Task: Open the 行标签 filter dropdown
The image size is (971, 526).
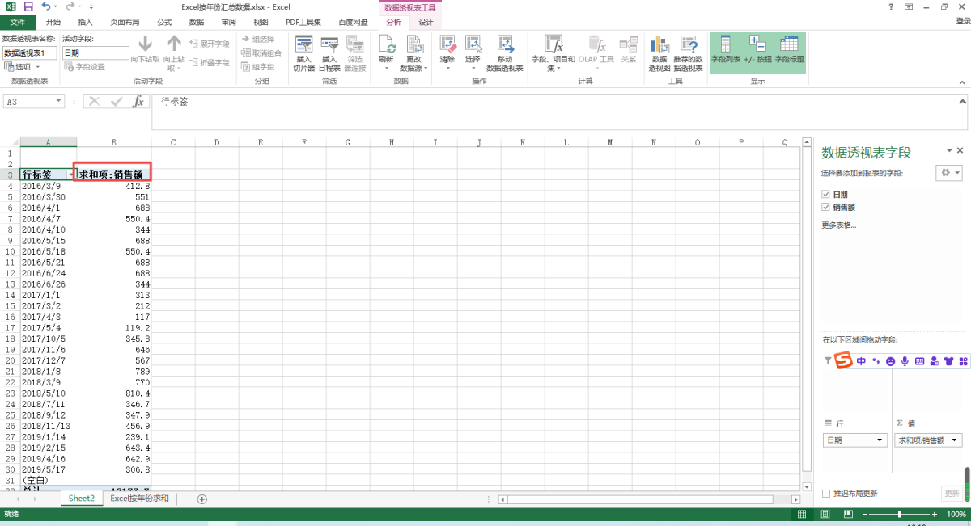Action: 70,175
